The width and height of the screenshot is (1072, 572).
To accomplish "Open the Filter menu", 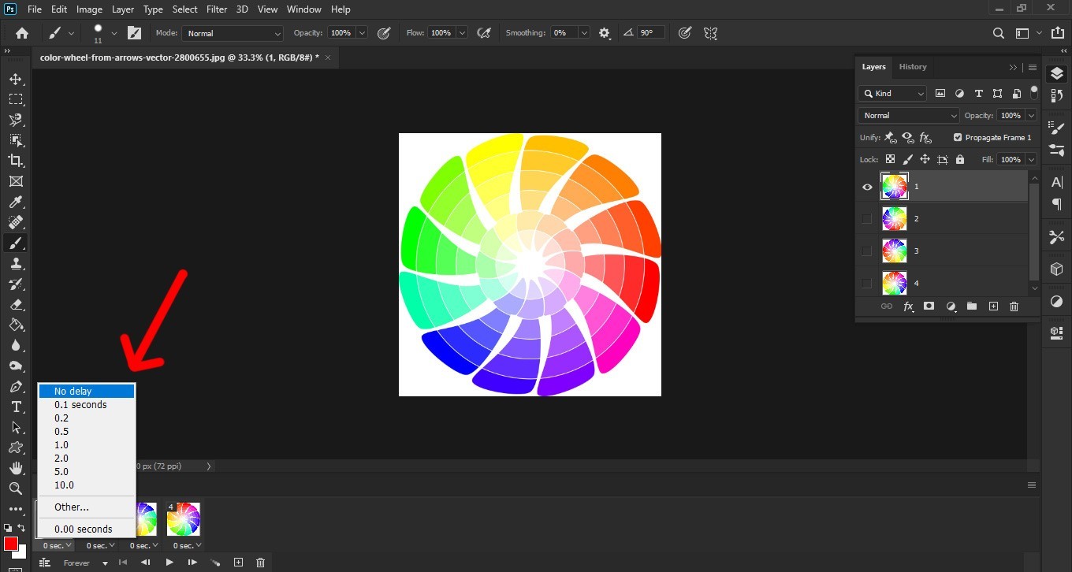I will coord(215,9).
